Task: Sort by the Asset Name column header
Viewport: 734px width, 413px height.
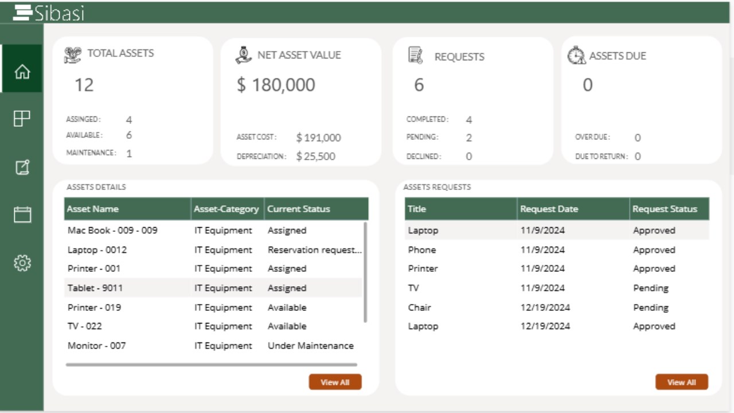Action: coord(127,209)
